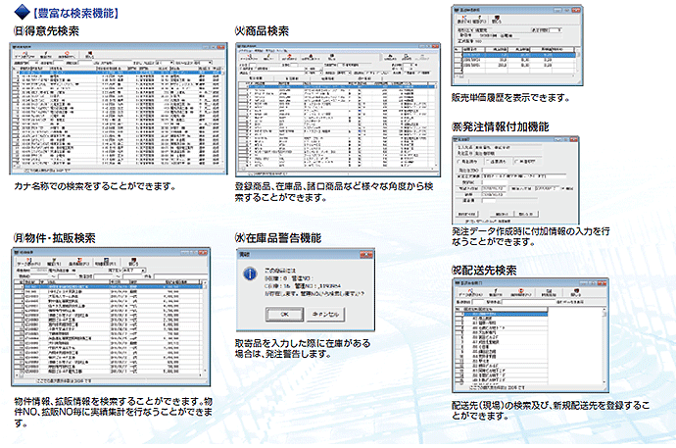Select the highlighted top row in delivery search list
Image resolution: width=676 pixels, height=448 pixels.
506,314
